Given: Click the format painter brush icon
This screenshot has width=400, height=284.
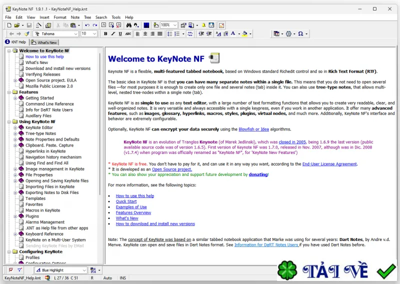Looking at the screenshot, I should (x=27, y=33).
